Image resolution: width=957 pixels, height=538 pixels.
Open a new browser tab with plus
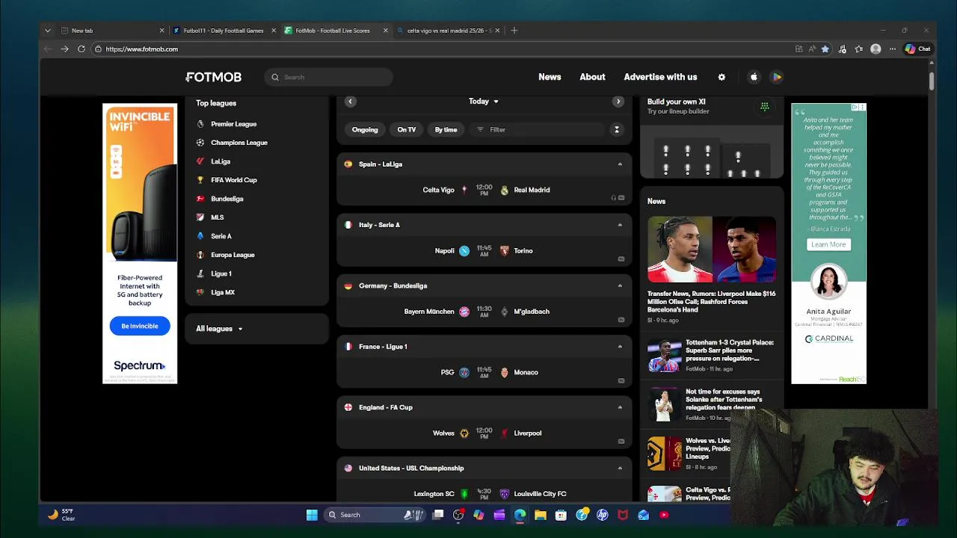click(514, 31)
